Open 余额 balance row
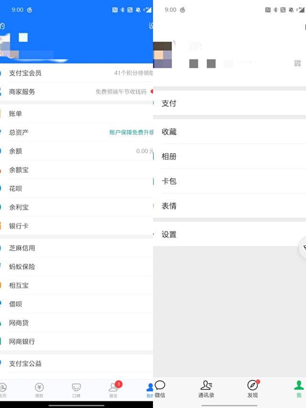 click(x=76, y=151)
